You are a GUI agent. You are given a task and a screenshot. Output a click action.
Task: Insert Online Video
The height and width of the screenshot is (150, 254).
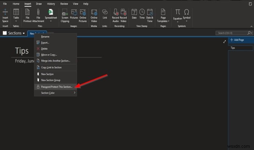(94, 16)
